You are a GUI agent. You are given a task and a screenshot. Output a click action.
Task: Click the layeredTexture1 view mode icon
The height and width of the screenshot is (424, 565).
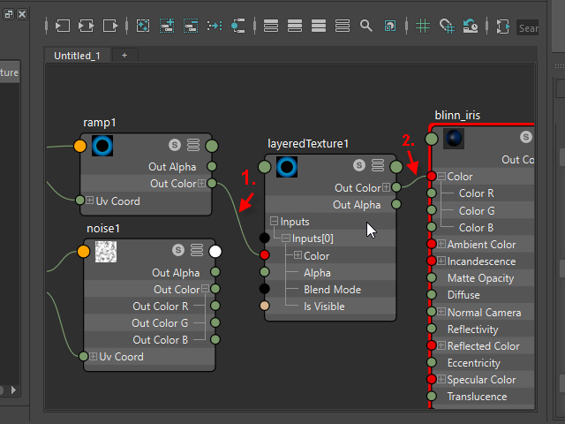click(x=378, y=165)
